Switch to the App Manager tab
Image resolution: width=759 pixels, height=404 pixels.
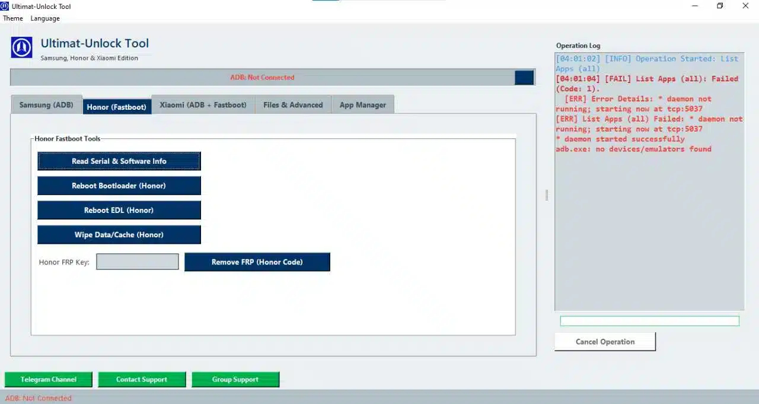pyautogui.click(x=362, y=105)
